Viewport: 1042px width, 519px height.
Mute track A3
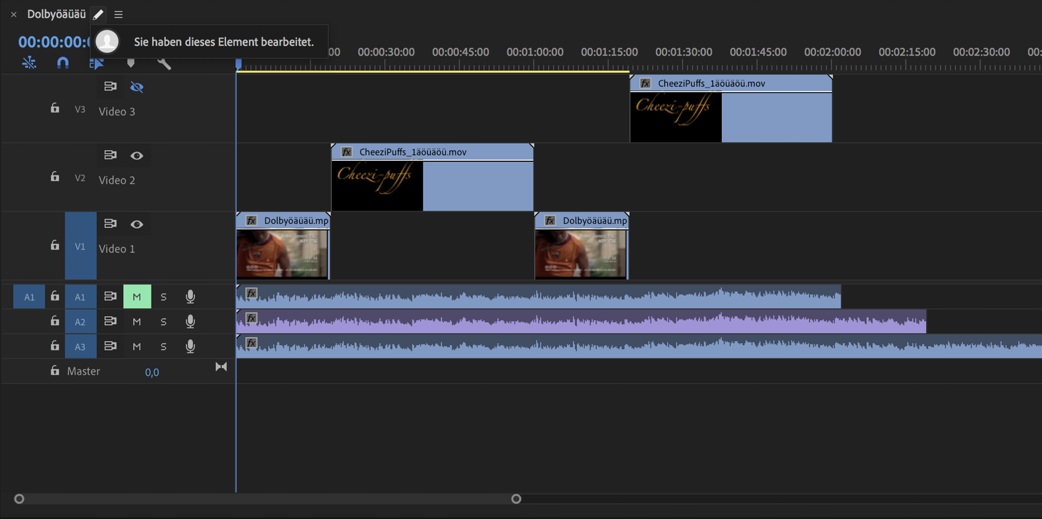click(x=137, y=346)
